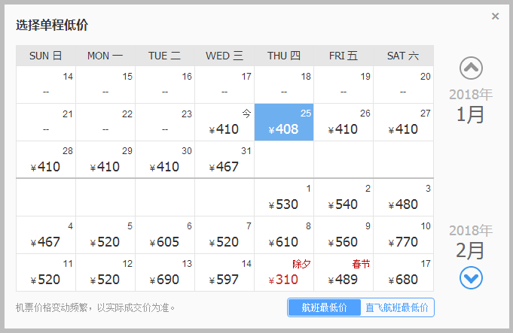Choose 春节 date priced at ¥489
Viewport: 513px width, 333px height.
(x=344, y=272)
